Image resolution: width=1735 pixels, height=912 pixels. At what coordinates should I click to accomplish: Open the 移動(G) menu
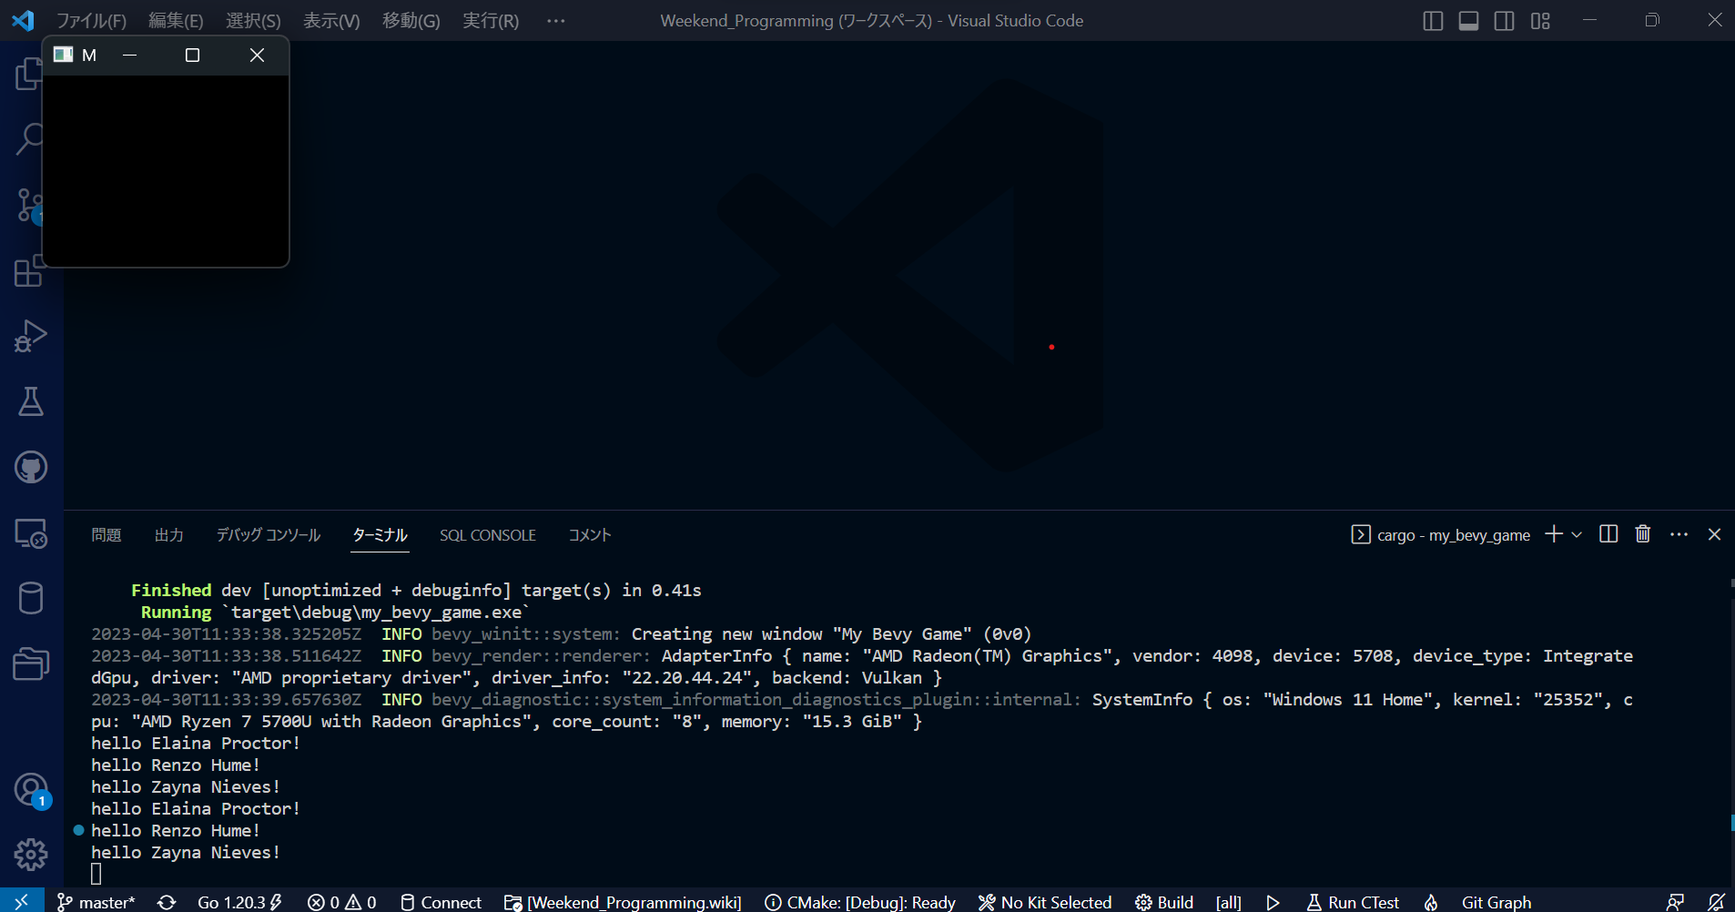click(411, 21)
